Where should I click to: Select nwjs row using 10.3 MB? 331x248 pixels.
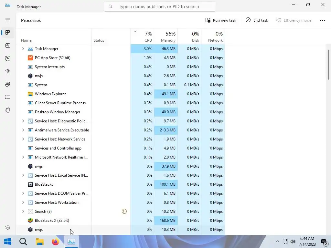[x=120, y=230]
